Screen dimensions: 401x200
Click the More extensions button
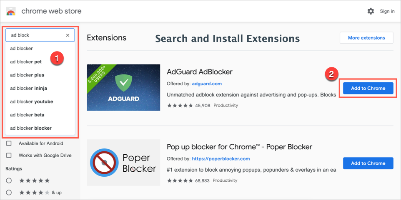tap(366, 38)
